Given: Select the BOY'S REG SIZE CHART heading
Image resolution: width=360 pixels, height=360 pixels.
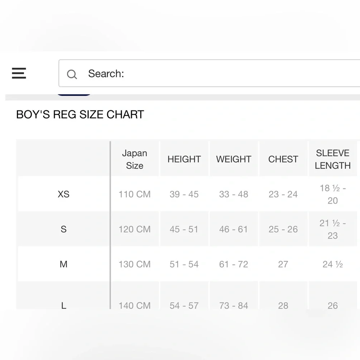Looking at the screenshot, I should pyautogui.click(x=80, y=114).
